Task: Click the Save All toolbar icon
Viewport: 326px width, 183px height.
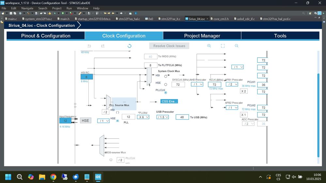Action: pos(15,13)
